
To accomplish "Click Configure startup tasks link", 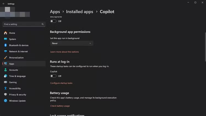I will [61, 83].
